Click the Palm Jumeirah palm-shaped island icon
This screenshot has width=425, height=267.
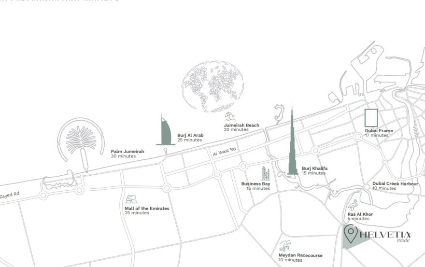pyautogui.click(x=81, y=140)
